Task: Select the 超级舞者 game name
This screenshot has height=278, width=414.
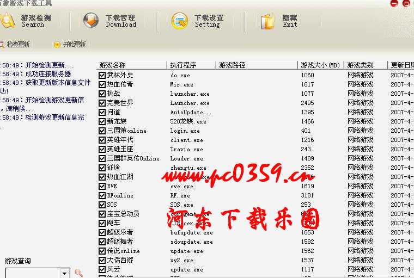Action: (x=120, y=242)
